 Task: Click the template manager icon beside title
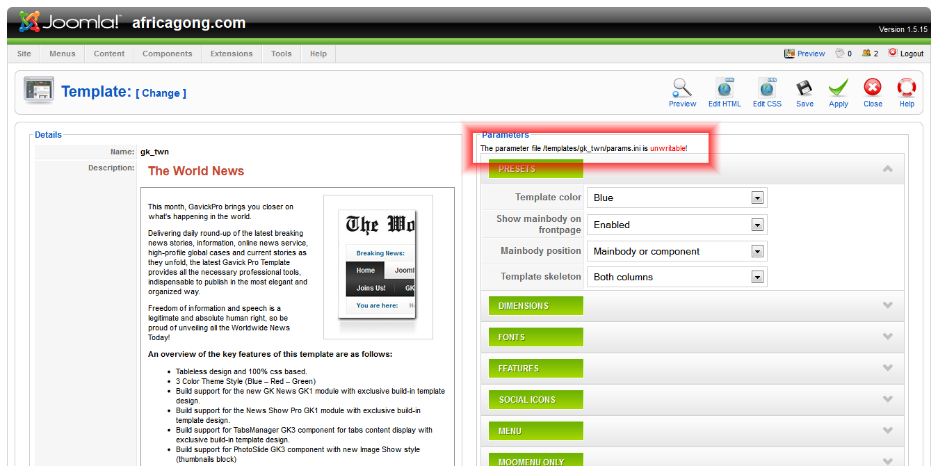[x=38, y=91]
